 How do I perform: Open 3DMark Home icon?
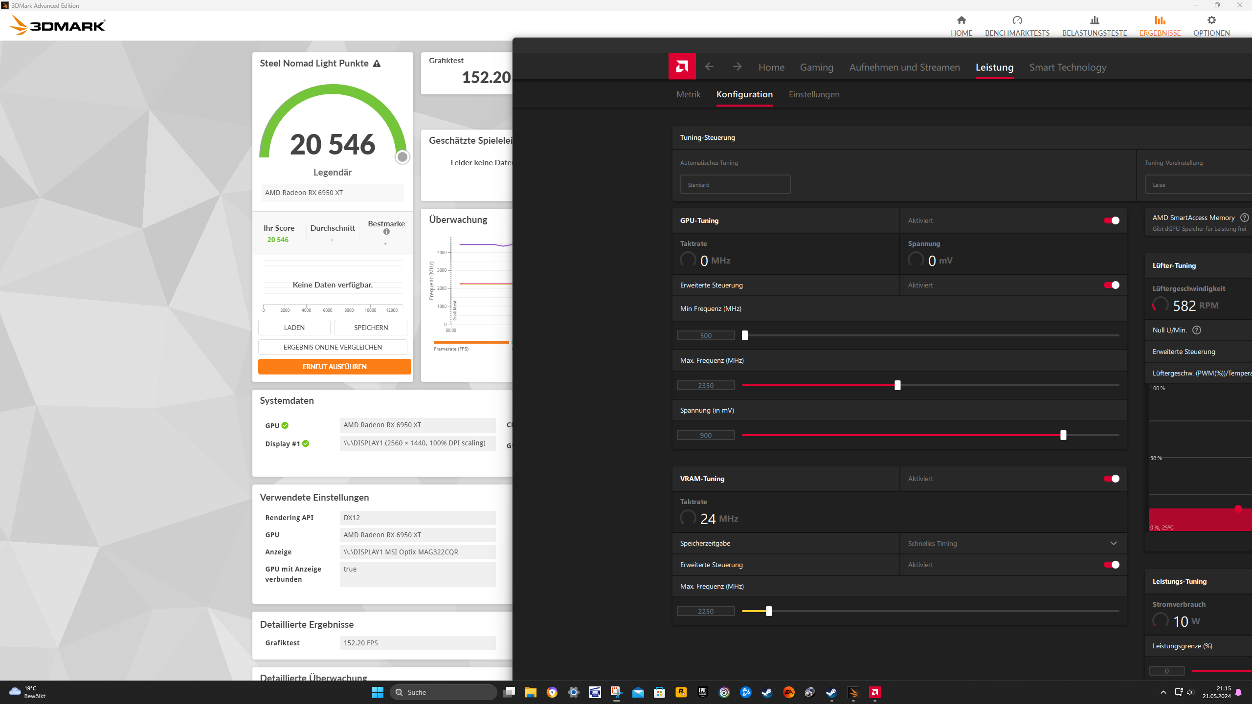[x=961, y=21]
